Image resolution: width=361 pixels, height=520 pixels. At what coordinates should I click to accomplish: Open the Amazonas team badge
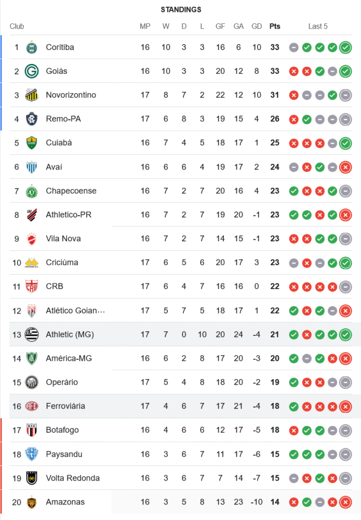(x=32, y=502)
